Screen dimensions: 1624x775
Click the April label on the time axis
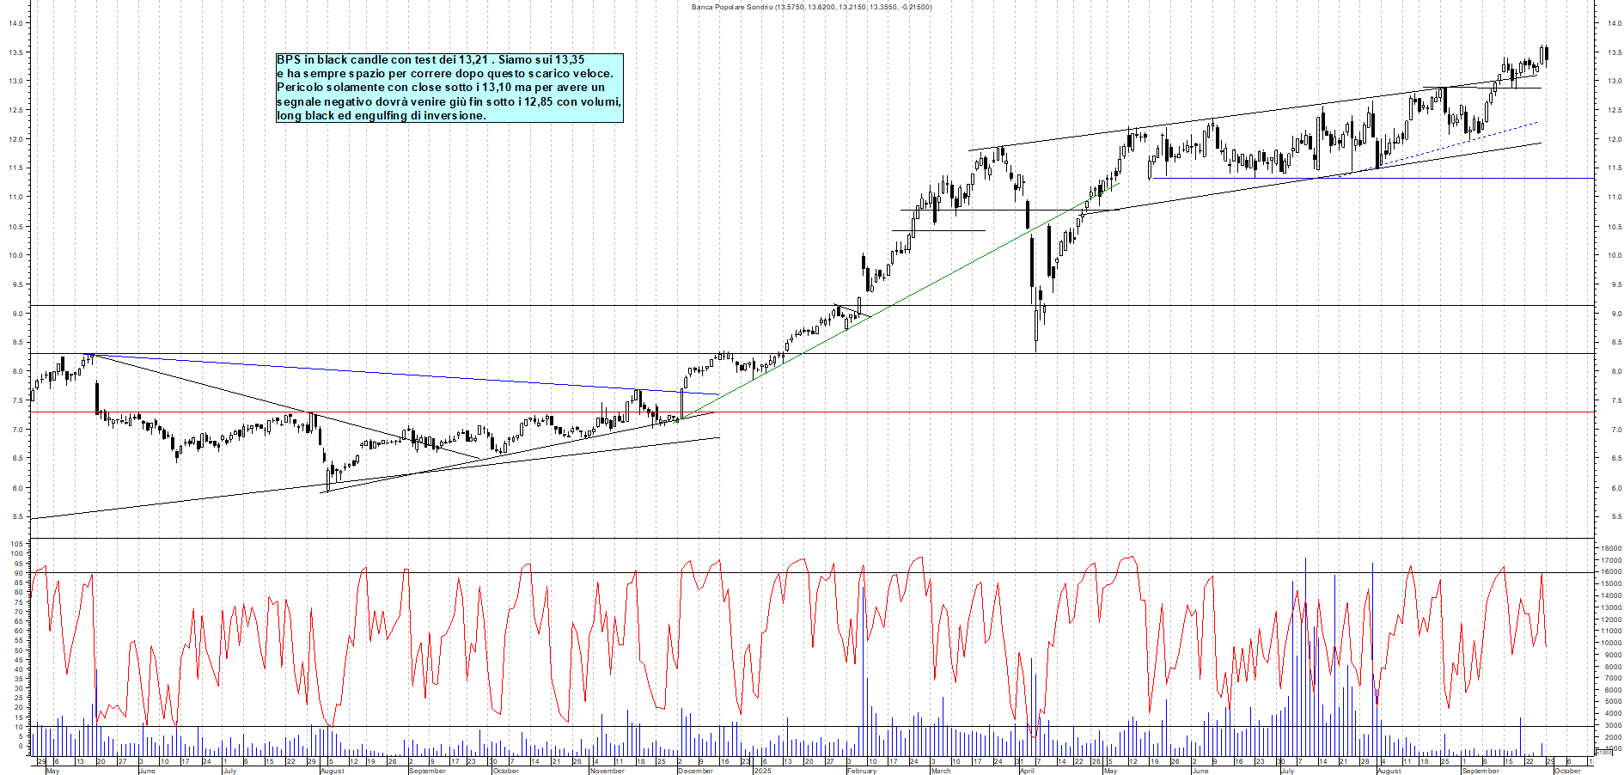click(1027, 771)
